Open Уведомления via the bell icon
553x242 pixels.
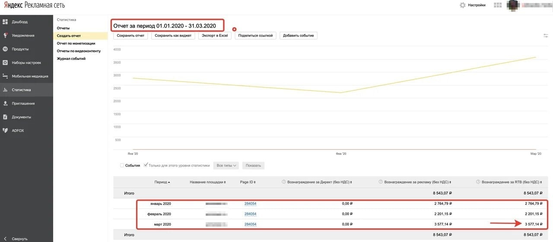point(5,35)
